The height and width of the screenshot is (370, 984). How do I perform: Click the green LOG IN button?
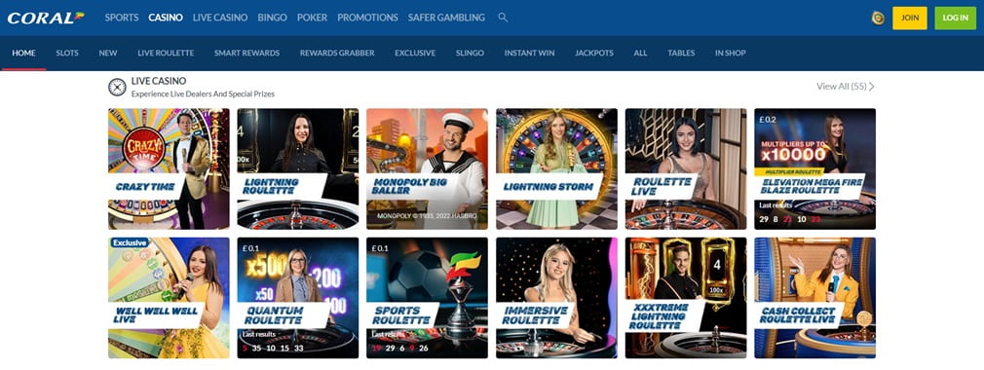coord(955,18)
